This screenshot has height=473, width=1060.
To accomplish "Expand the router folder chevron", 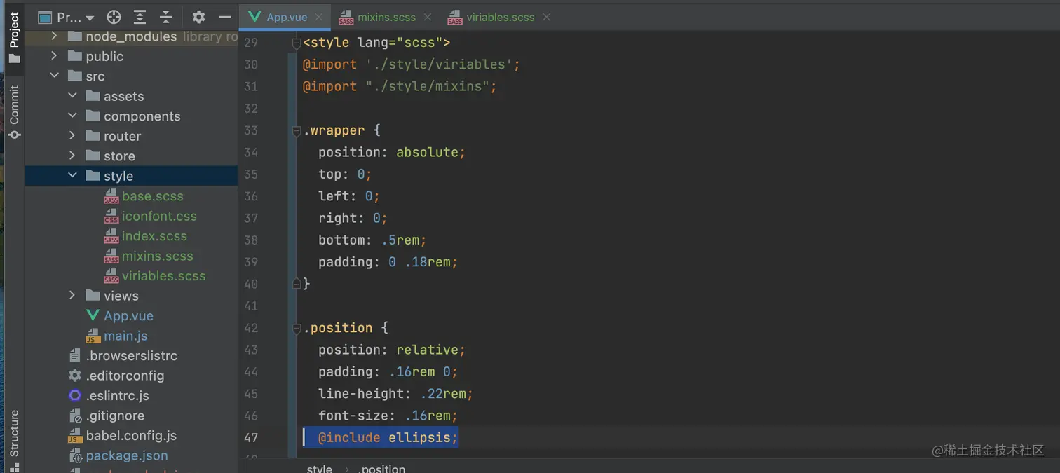I will point(72,136).
